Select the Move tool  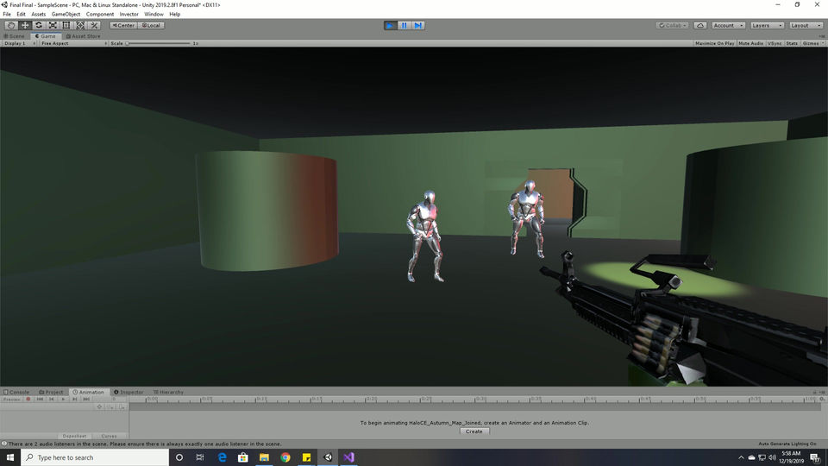click(25, 25)
